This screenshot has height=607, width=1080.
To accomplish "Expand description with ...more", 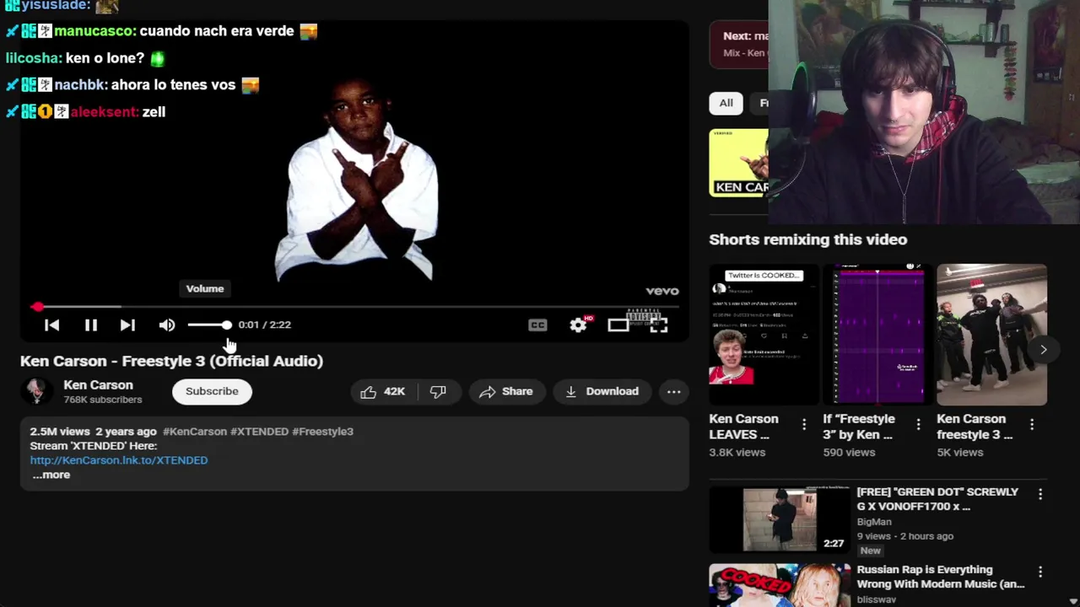I will point(51,475).
